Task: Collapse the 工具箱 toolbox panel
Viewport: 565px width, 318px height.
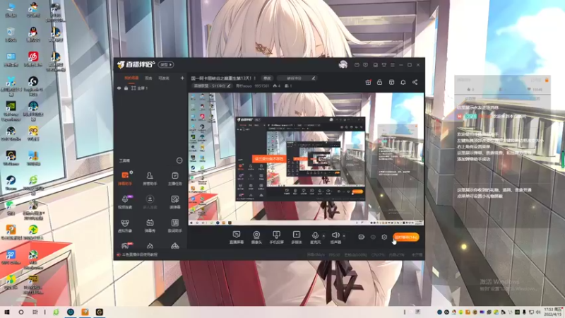Action: (179, 160)
